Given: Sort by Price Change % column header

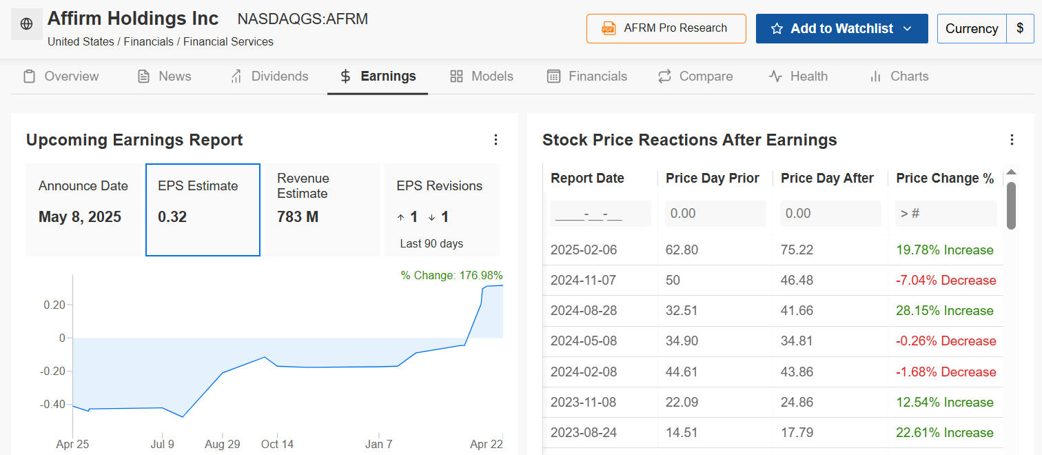Looking at the screenshot, I should click(945, 179).
